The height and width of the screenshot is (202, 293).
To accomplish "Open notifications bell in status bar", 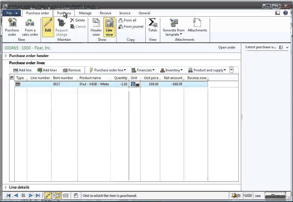I will (236, 195).
